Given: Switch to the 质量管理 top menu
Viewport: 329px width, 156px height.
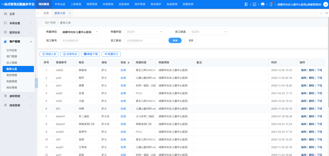Looking at the screenshot, I should tap(188, 4).
